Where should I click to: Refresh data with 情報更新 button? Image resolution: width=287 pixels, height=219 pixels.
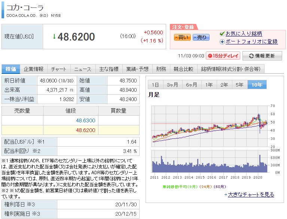point(262,56)
